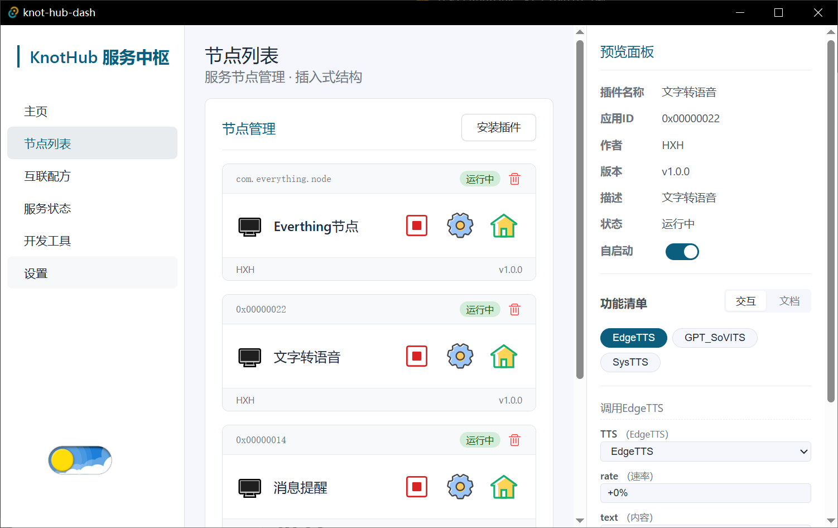
Task: Switch to the 文档 tab
Action: 789,301
